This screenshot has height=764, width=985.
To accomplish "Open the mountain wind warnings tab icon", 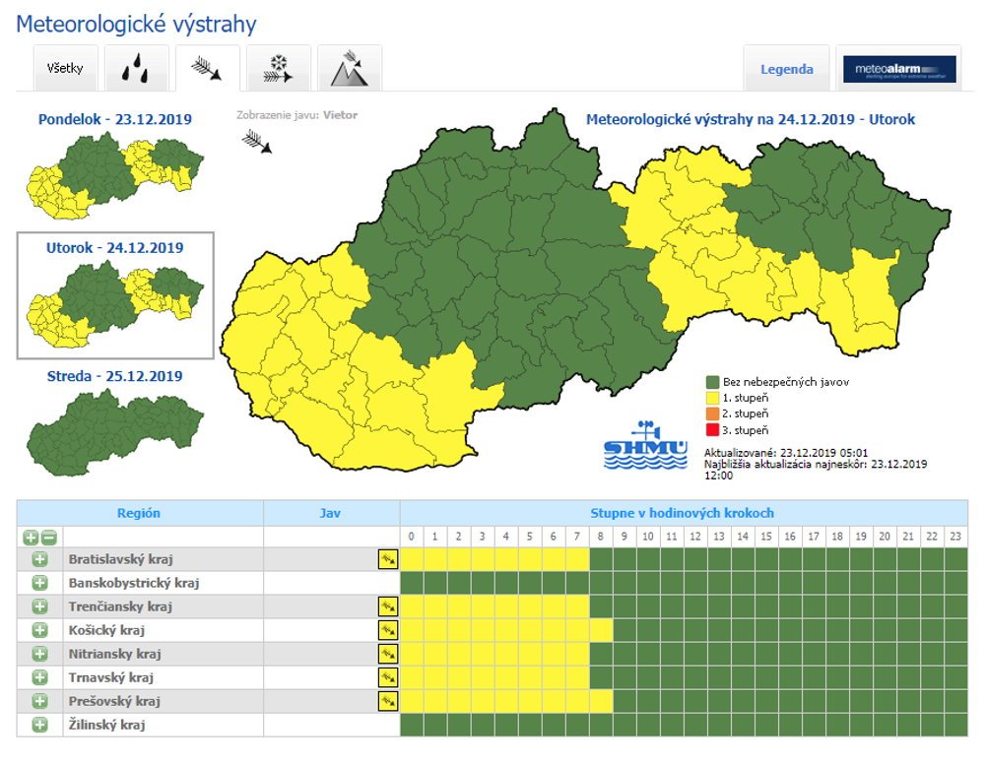I will tap(349, 69).
